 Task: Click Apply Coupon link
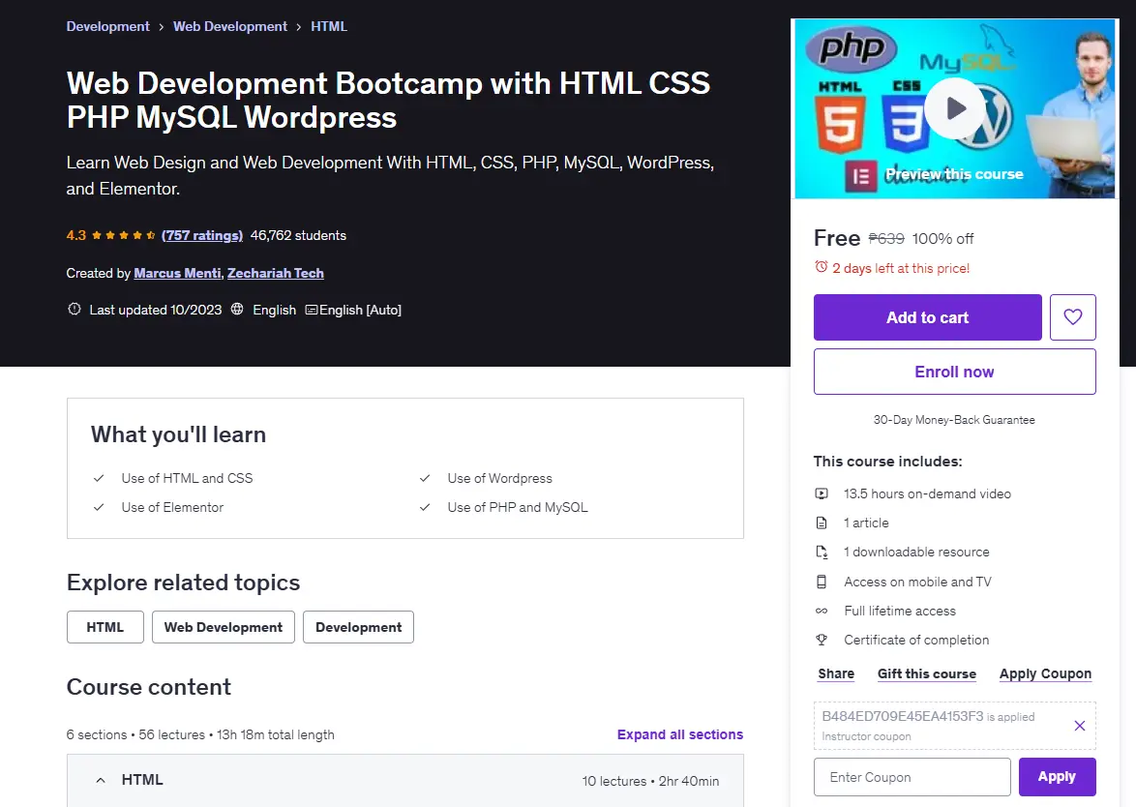[1045, 673]
